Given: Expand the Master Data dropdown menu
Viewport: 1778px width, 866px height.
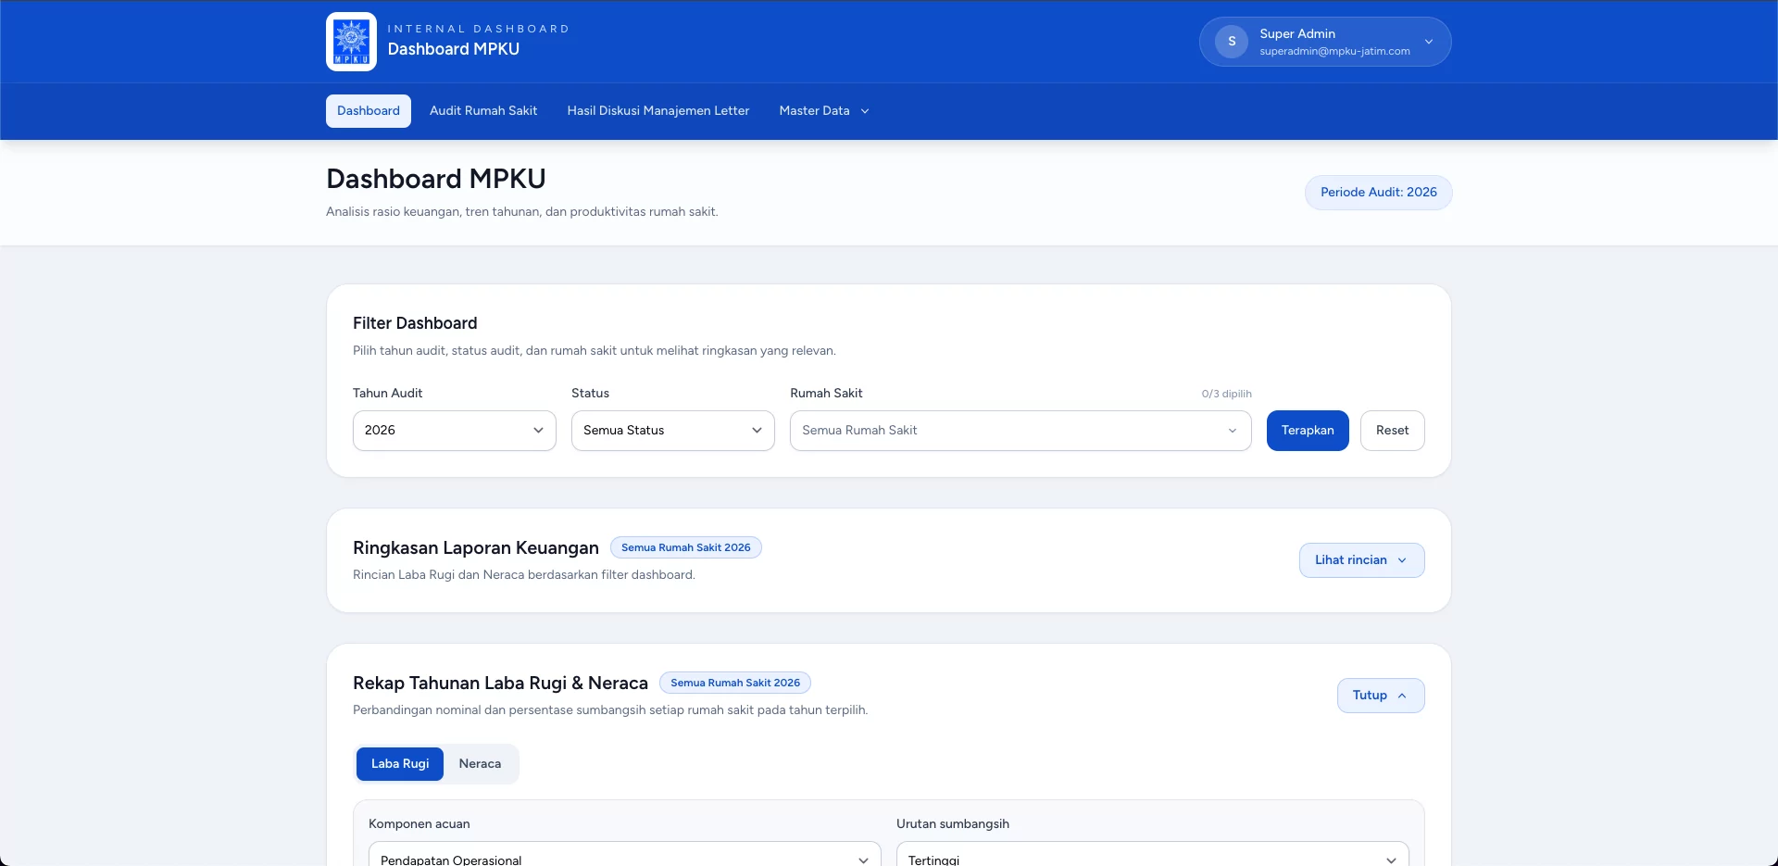Looking at the screenshot, I should (x=824, y=111).
